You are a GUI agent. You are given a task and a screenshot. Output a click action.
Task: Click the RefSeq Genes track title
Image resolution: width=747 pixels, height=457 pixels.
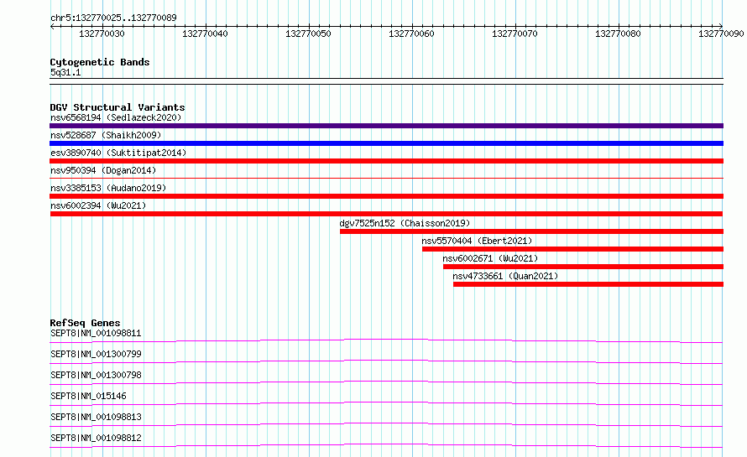click(85, 323)
